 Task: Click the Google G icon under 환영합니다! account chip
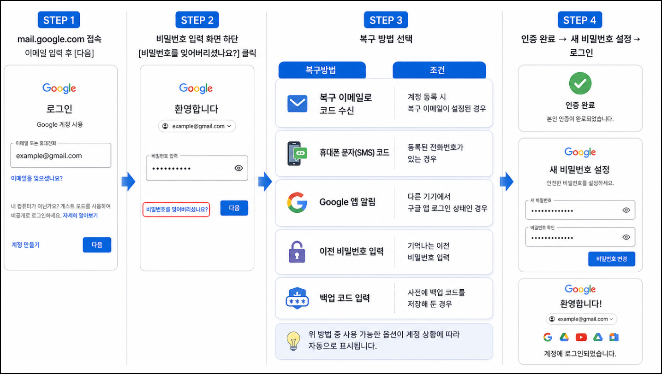tap(548, 337)
